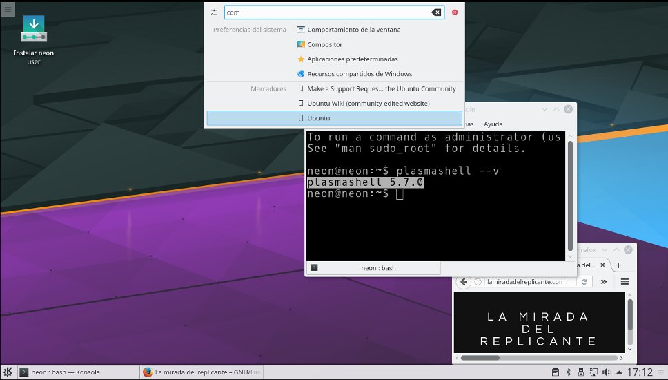
Task: Click the Konsole vertical scrollbar
Action: coord(570,195)
